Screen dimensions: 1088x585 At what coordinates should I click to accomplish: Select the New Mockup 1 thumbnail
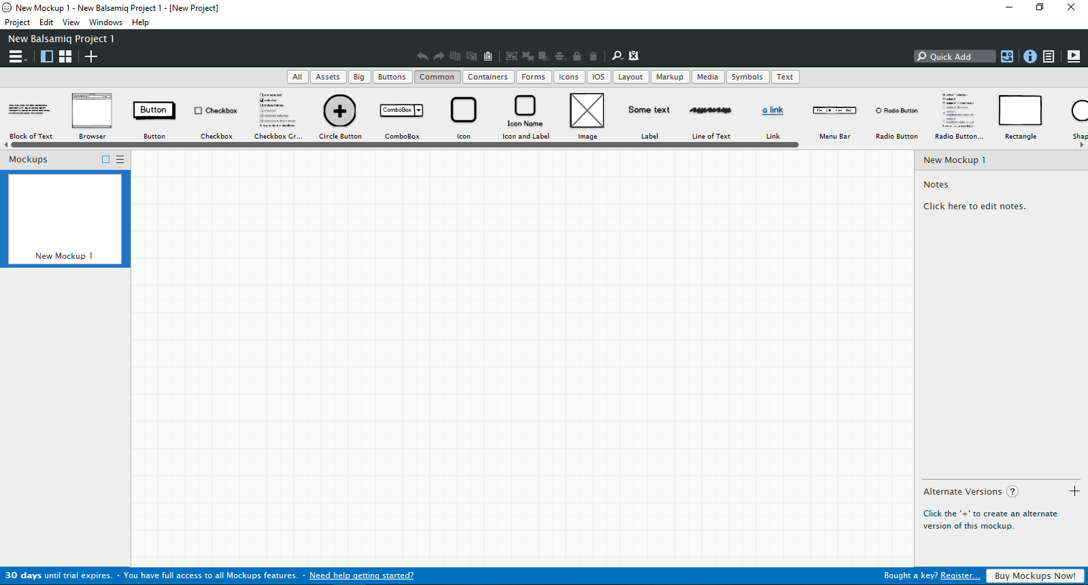[65, 217]
